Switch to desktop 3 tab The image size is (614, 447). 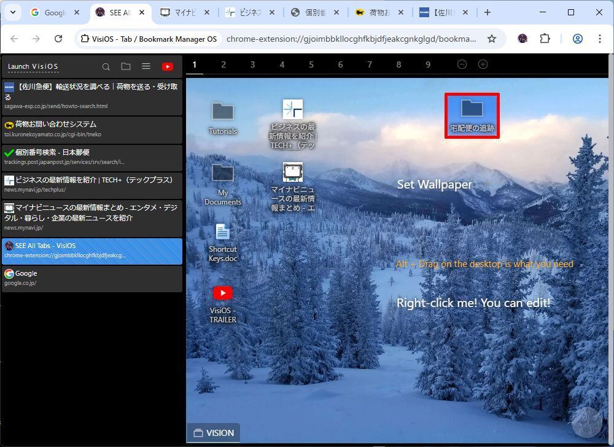pyautogui.click(x=252, y=64)
